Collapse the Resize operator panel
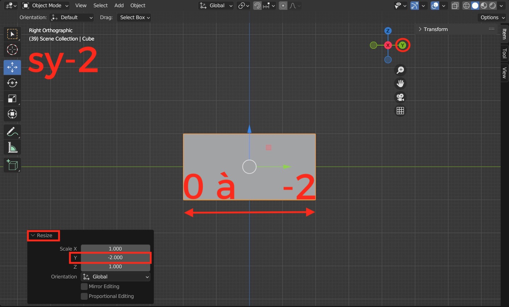This screenshot has width=509, height=307. tap(41, 235)
